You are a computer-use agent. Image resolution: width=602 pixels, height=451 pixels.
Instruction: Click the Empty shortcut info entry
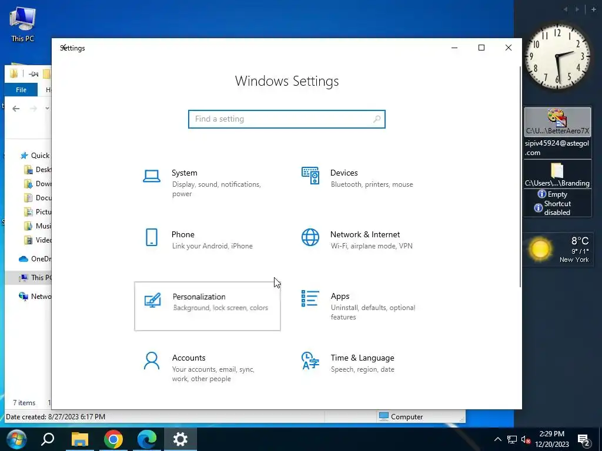(553, 194)
